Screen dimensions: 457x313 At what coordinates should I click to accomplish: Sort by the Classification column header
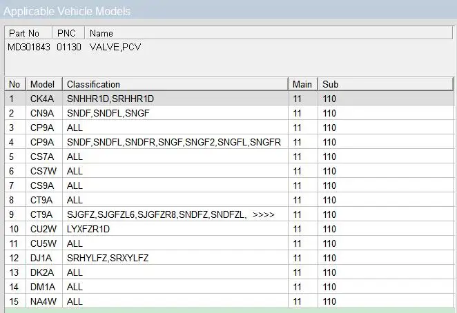tap(175, 84)
